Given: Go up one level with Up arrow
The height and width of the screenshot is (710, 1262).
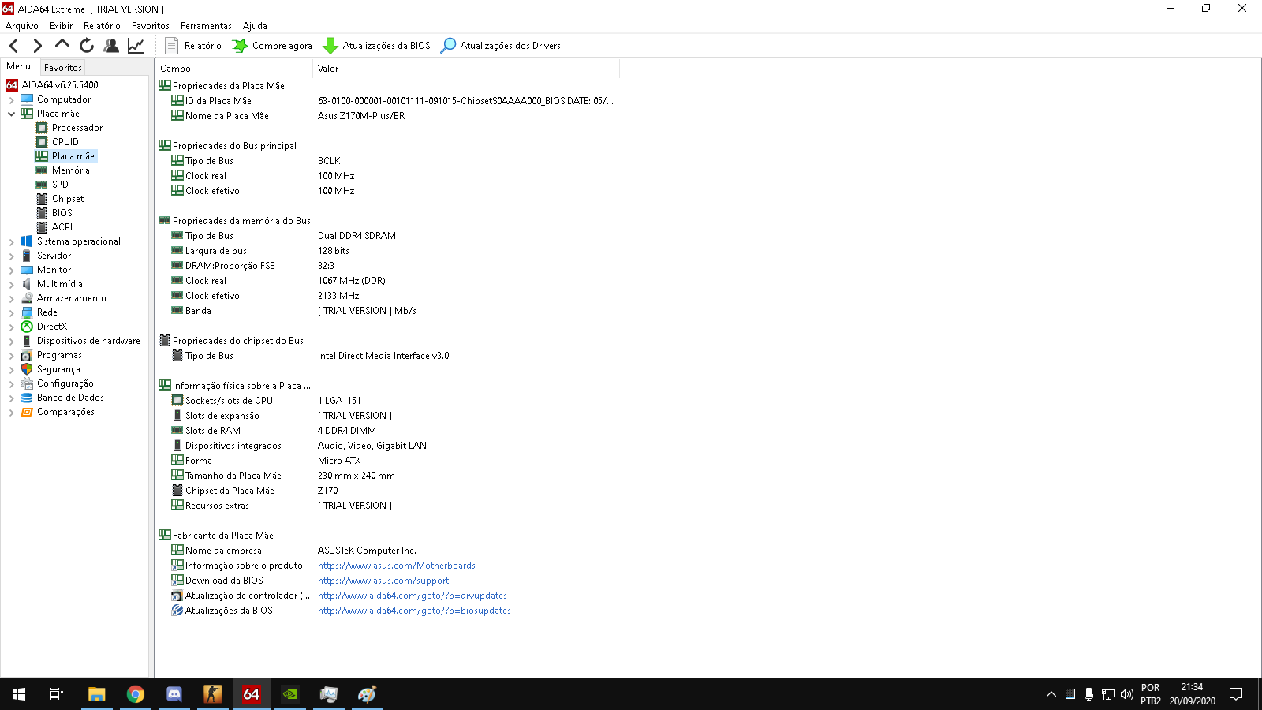Looking at the screenshot, I should tap(62, 45).
